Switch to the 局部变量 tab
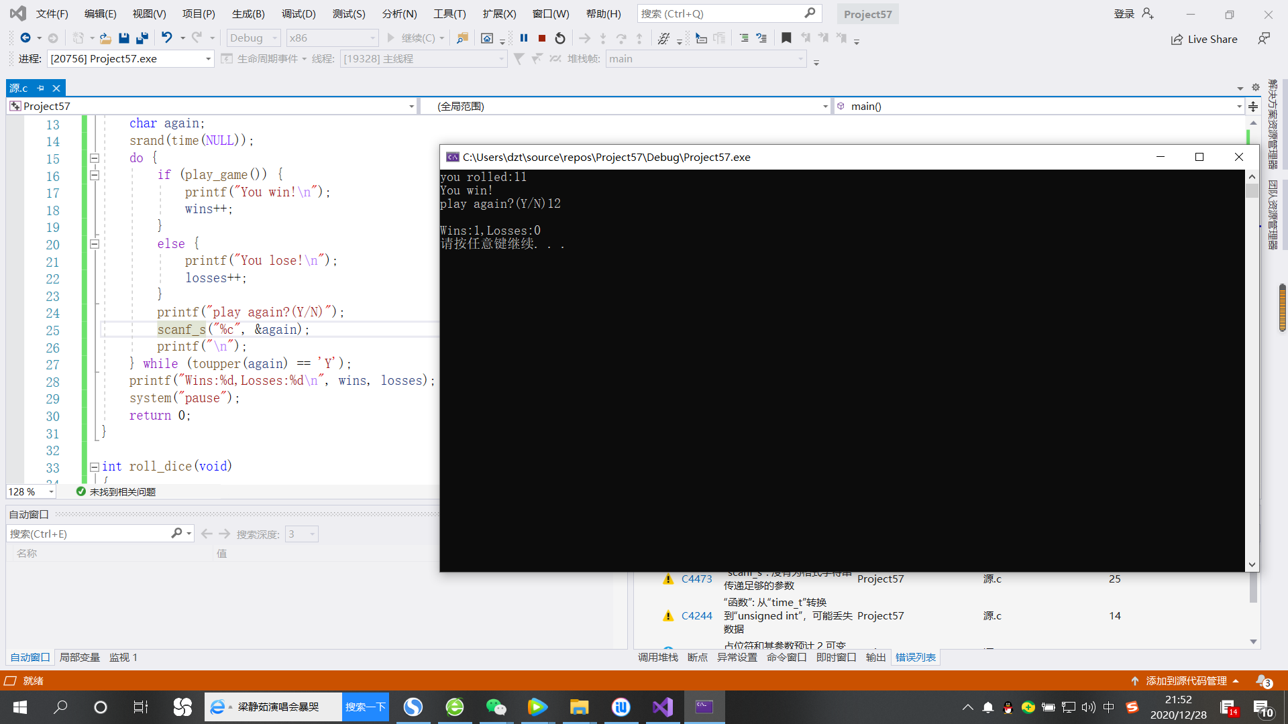Screen dimensions: 1288x724 [x=79, y=657]
